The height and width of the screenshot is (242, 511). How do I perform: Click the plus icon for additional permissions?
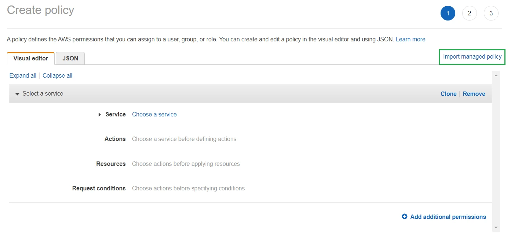click(405, 217)
